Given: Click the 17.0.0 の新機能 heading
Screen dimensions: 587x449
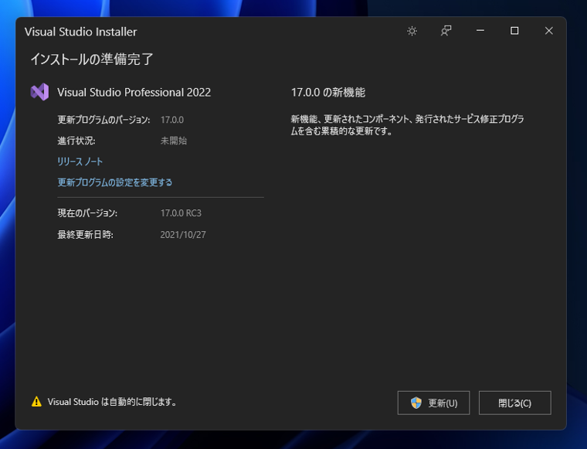Looking at the screenshot, I should 328,92.
